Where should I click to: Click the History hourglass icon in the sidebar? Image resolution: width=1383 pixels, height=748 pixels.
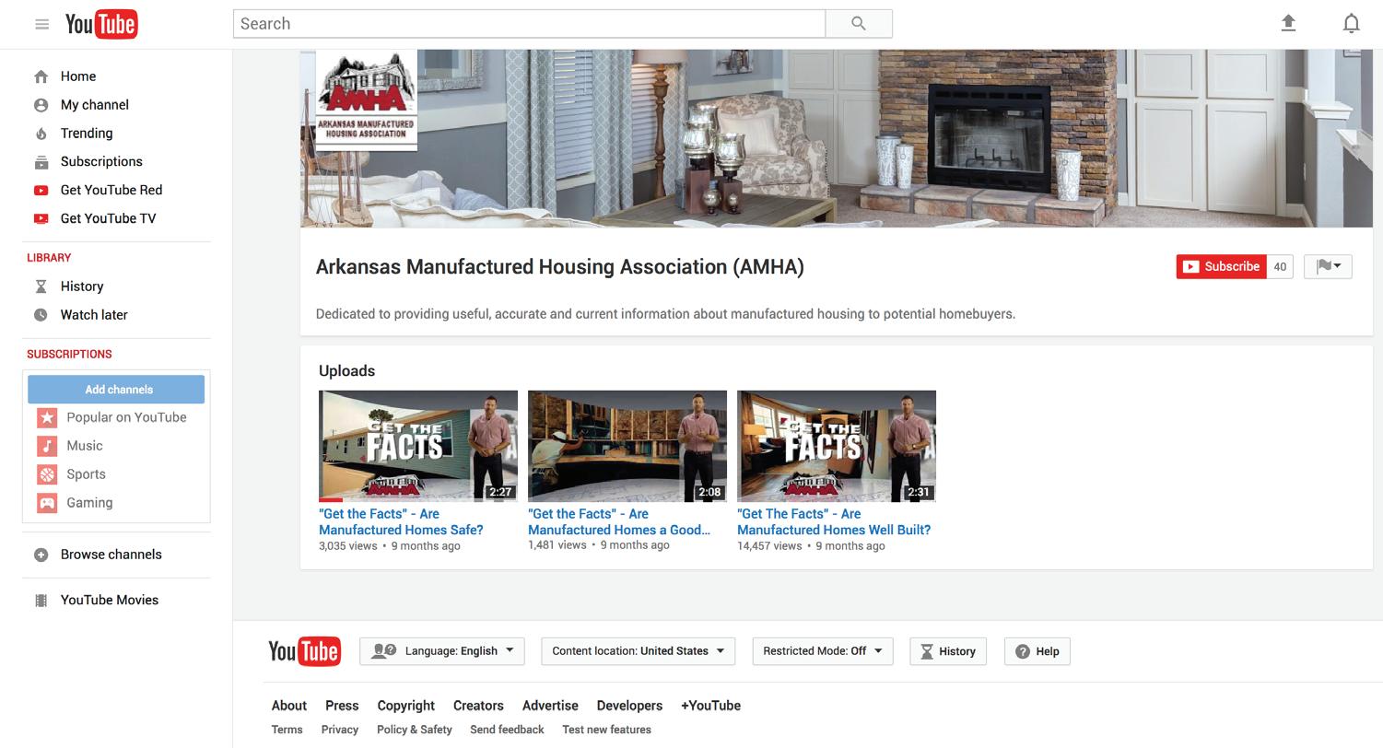pyautogui.click(x=41, y=286)
